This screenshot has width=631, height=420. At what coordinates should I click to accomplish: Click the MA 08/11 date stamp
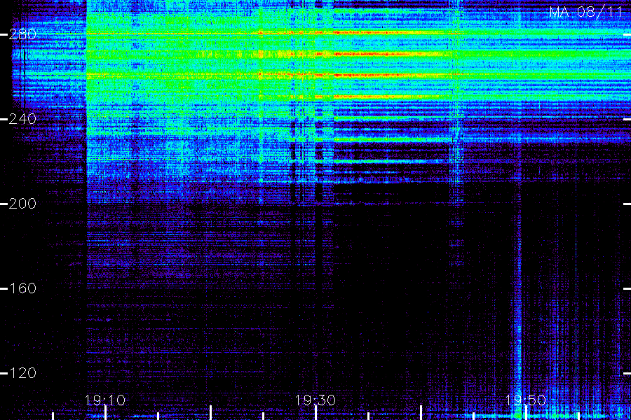[586, 12]
